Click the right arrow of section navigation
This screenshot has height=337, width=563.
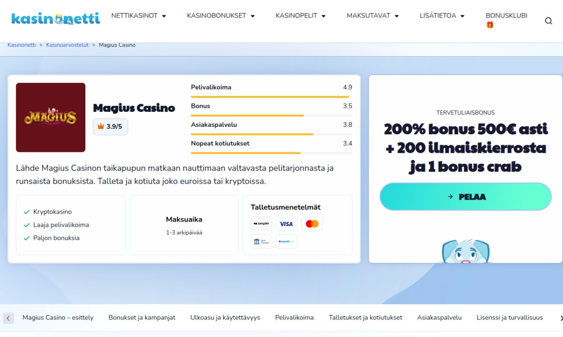pyautogui.click(x=561, y=318)
